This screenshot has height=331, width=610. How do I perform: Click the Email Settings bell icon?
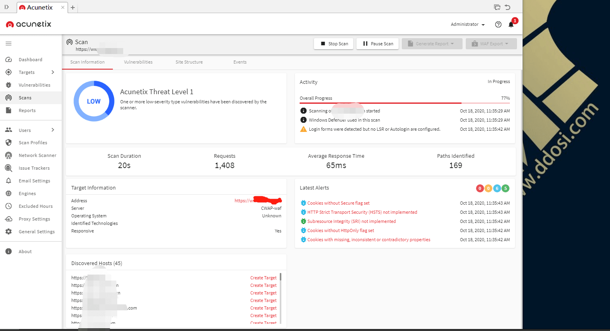(x=9, y=181)
